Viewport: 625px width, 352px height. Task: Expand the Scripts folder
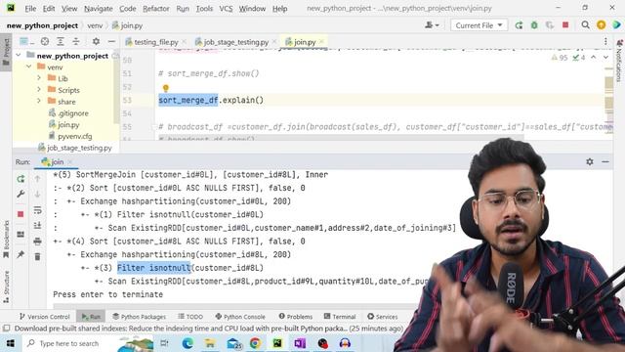click(39, 90)
